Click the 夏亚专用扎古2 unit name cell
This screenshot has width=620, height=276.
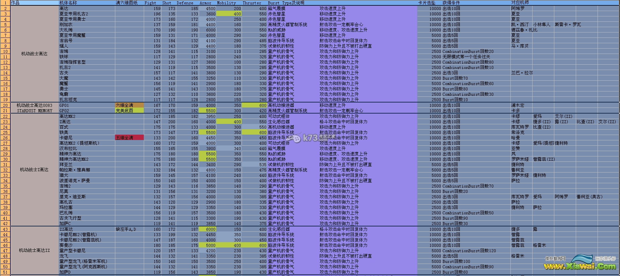click(87, 14)
